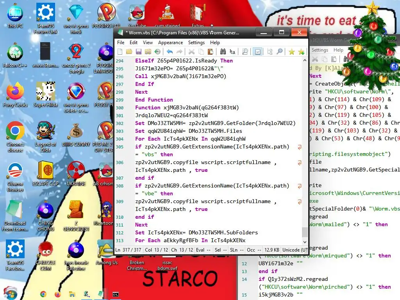
Task: Create a new document from toolbar
Action: click(x=120, y=52)
